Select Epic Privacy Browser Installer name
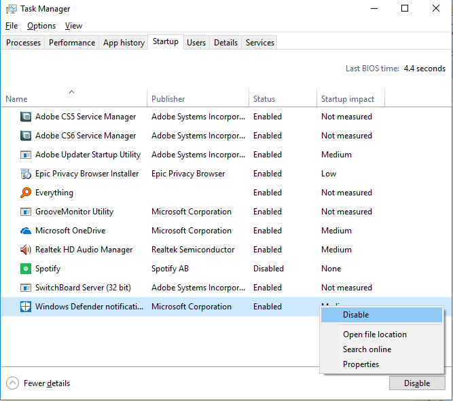Image resolution: width=453 pixels, height=401 pixels. tap(87, 174)
